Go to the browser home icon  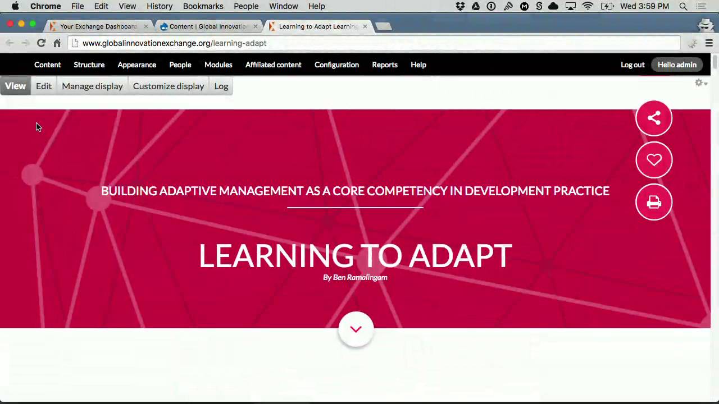tap(57, 43)
